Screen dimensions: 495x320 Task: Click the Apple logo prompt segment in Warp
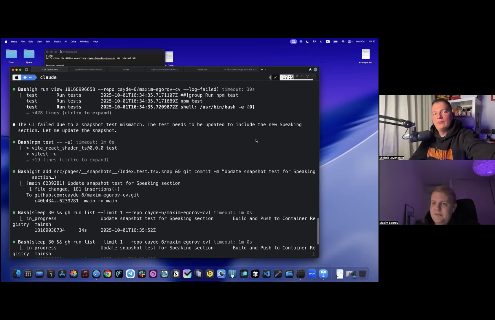tap(17, 77)
